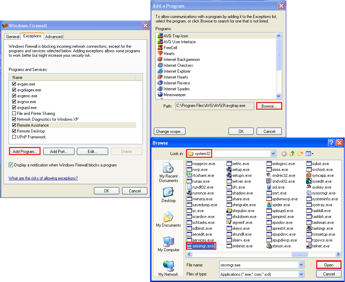This screenshot has height=282, width=345.
Task: Select My Computer in the places bar
Action: point(169,244)
